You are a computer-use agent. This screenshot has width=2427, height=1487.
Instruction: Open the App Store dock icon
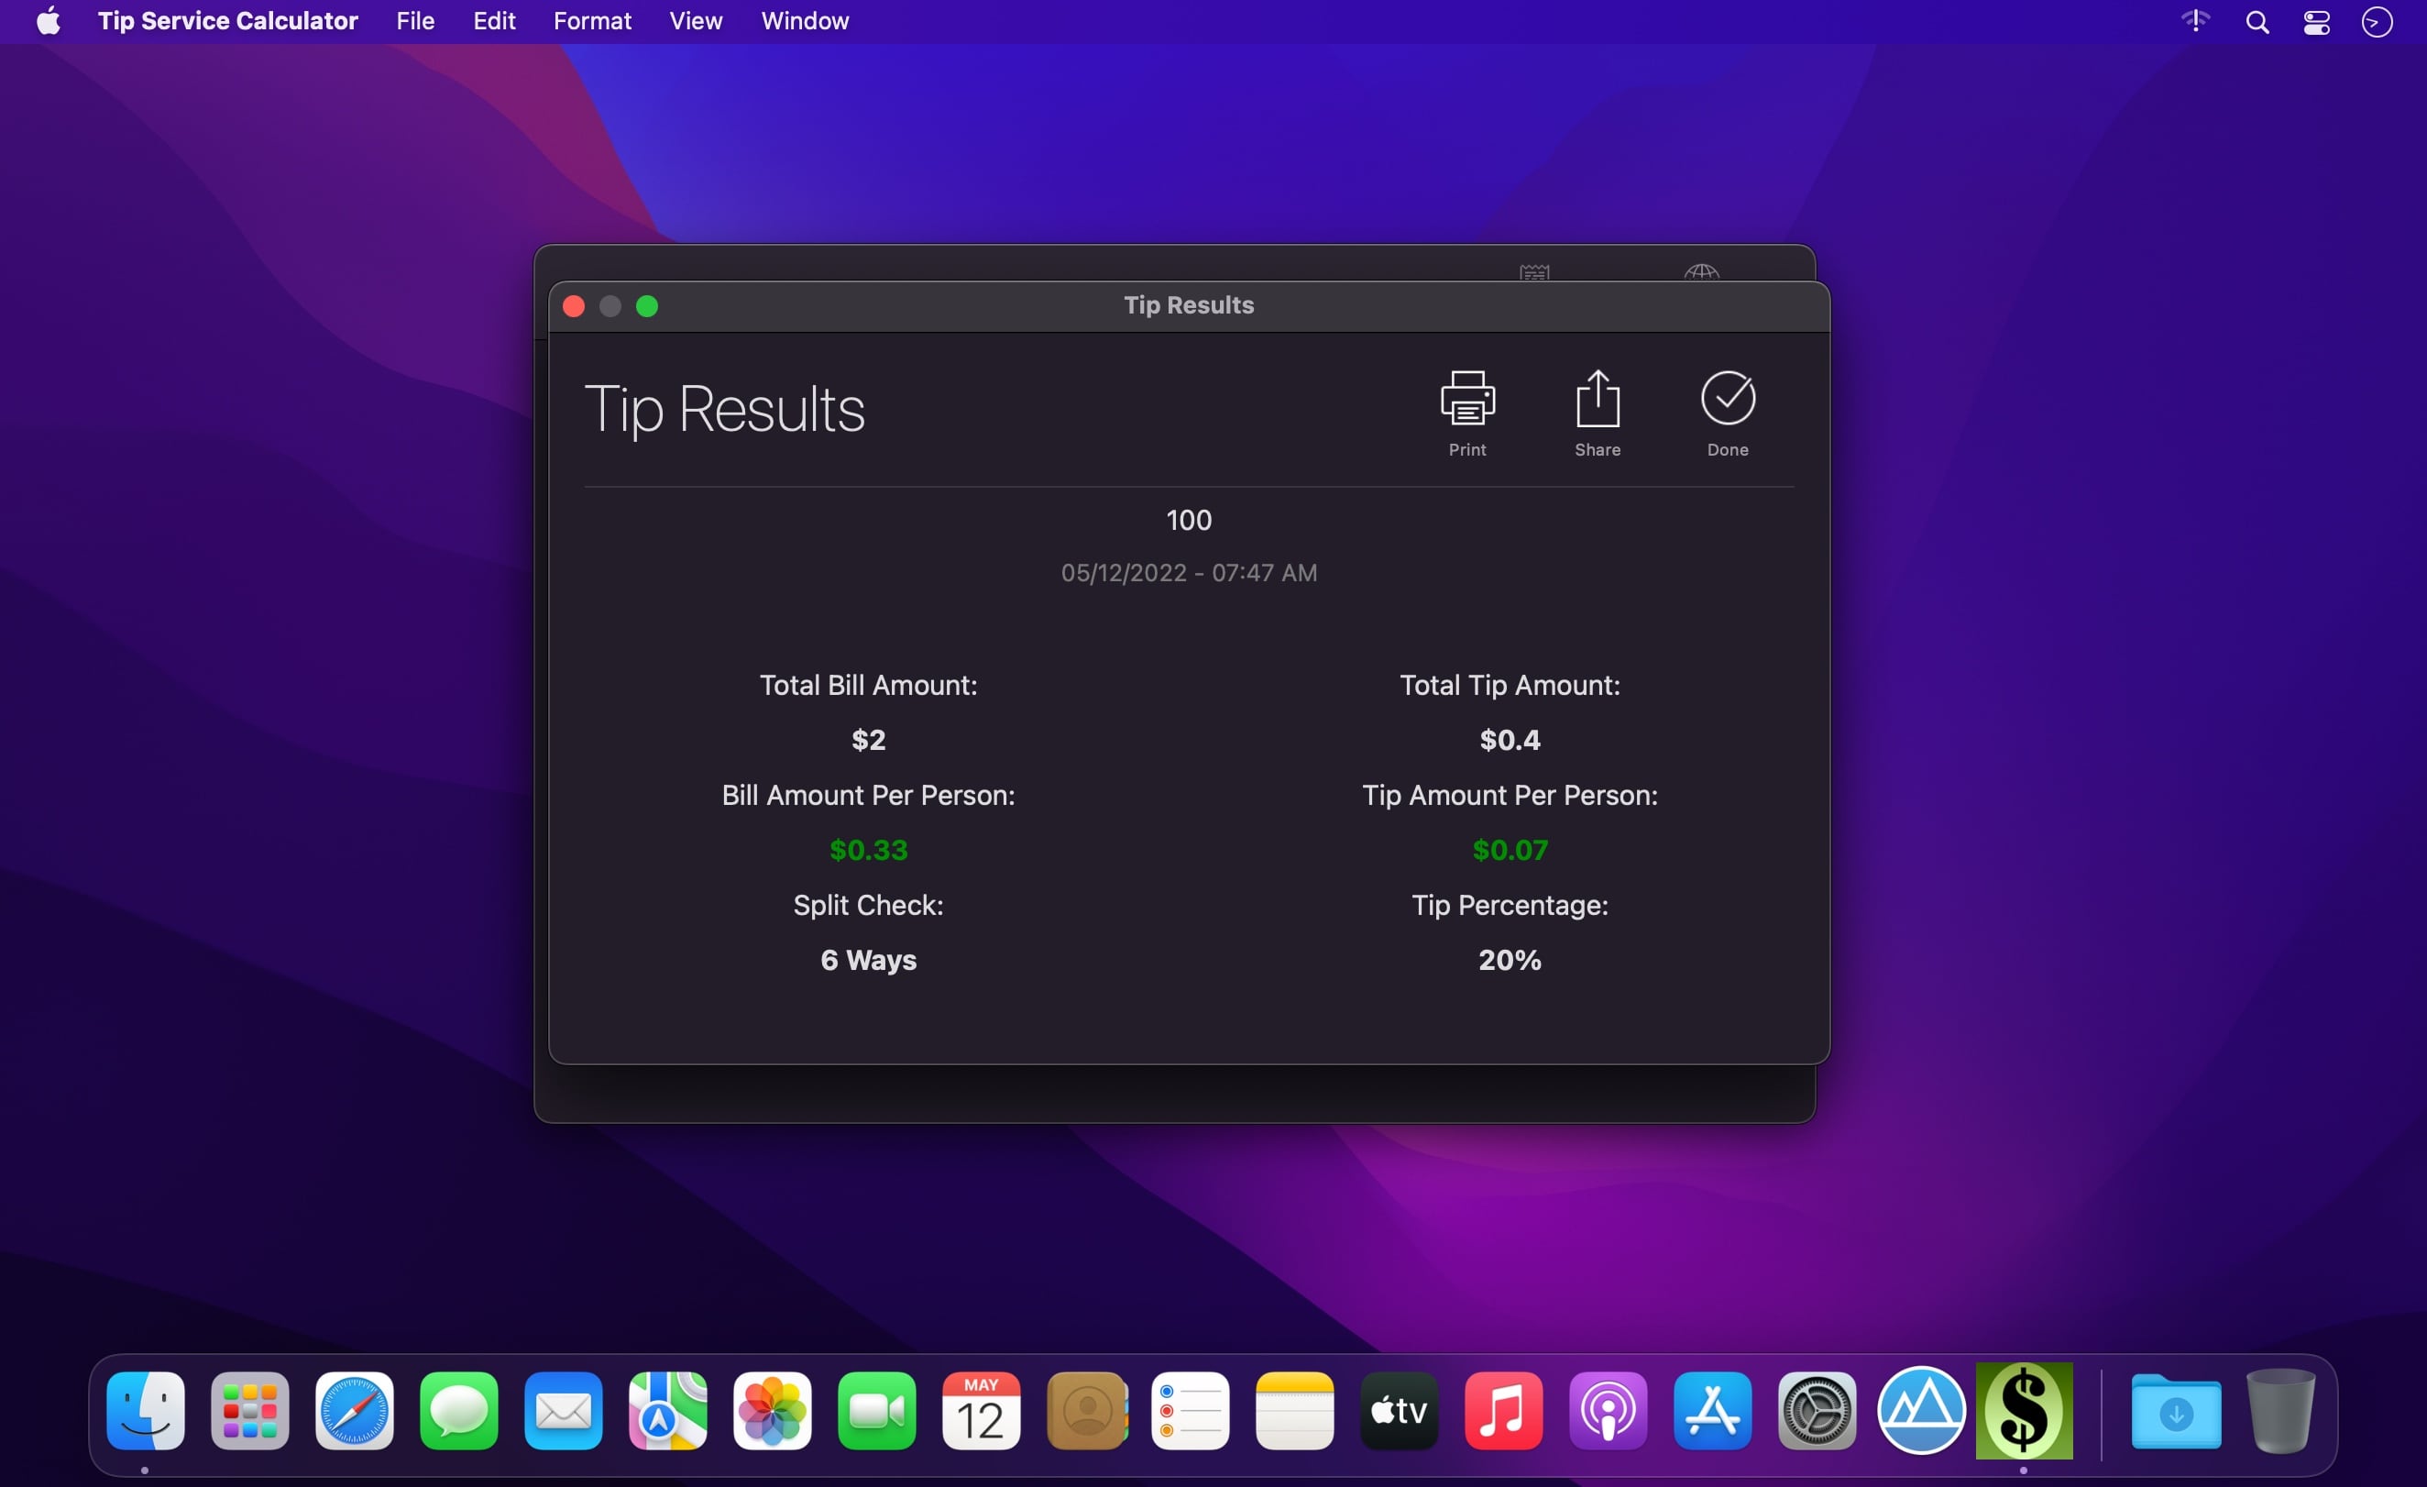click(x=1712, y=1410)
